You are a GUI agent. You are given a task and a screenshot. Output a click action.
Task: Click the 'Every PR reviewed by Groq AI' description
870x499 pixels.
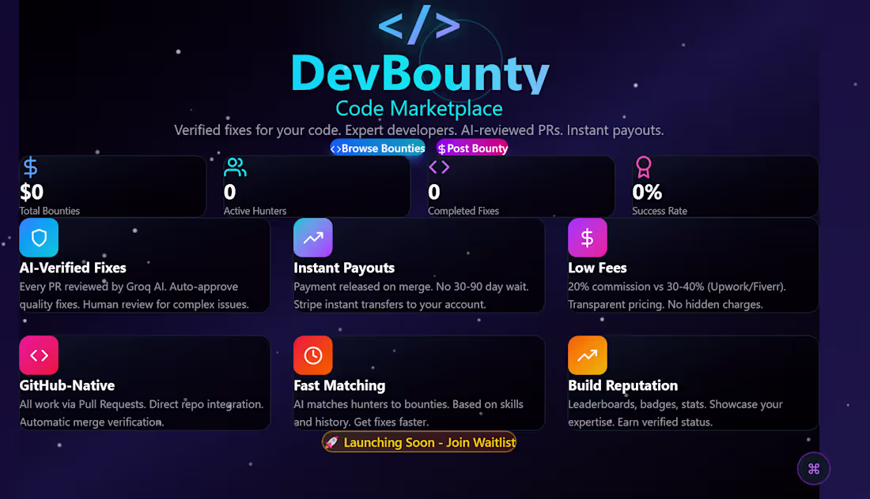(x=134, y=295)
